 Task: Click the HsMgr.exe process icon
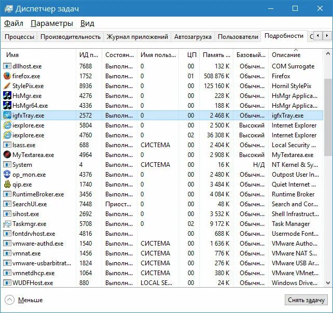7,96
